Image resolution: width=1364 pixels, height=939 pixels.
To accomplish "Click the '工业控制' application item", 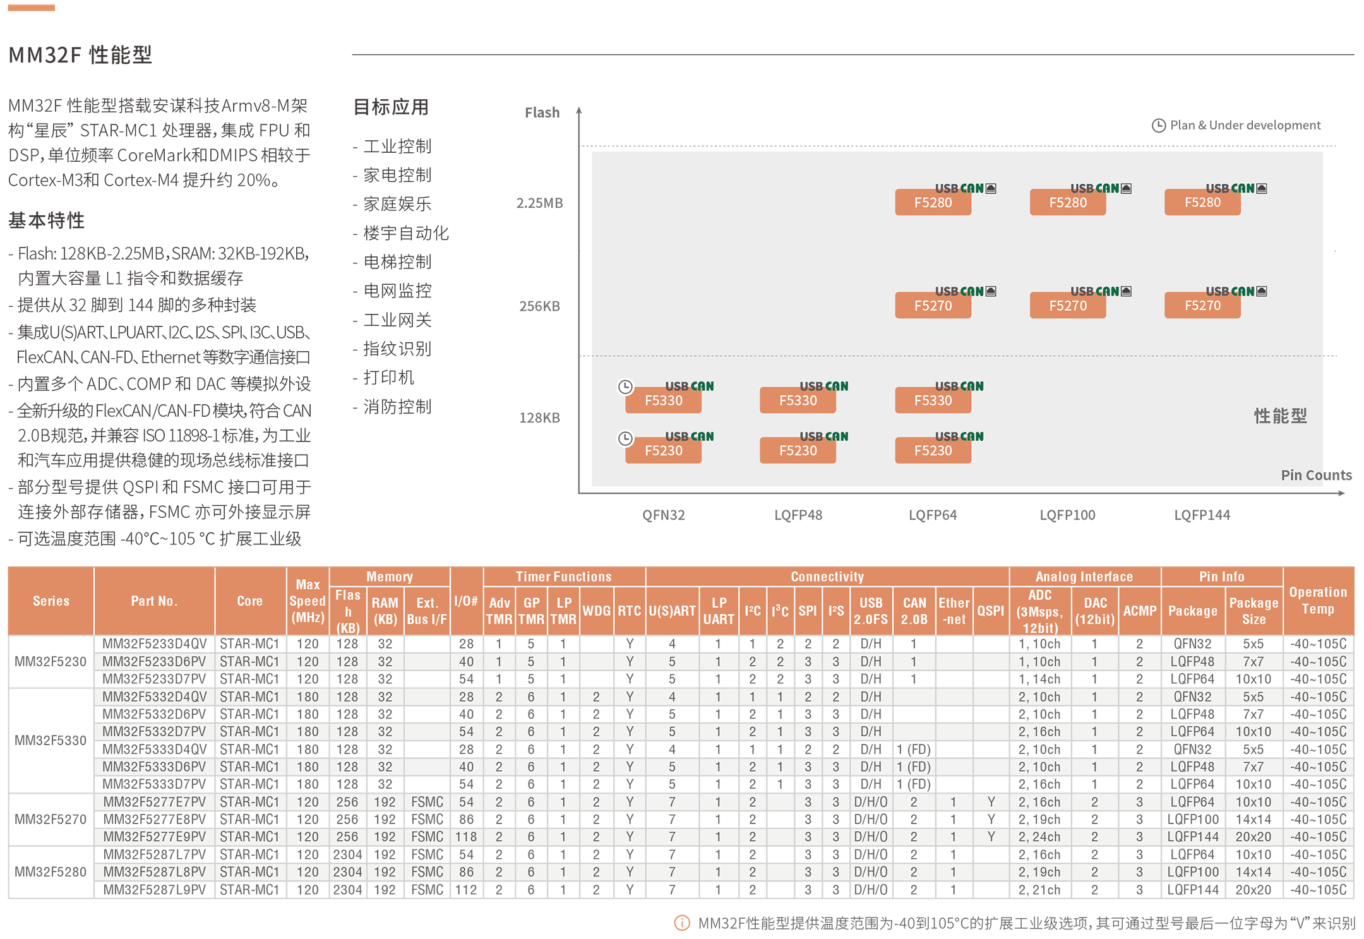I will (x=397, y=147).
